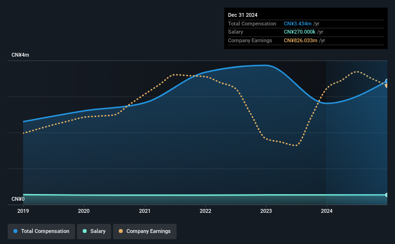395x244 pixels.
Task: Click the Dec 31 2024 tooltip date
Action: pos(242,15)
